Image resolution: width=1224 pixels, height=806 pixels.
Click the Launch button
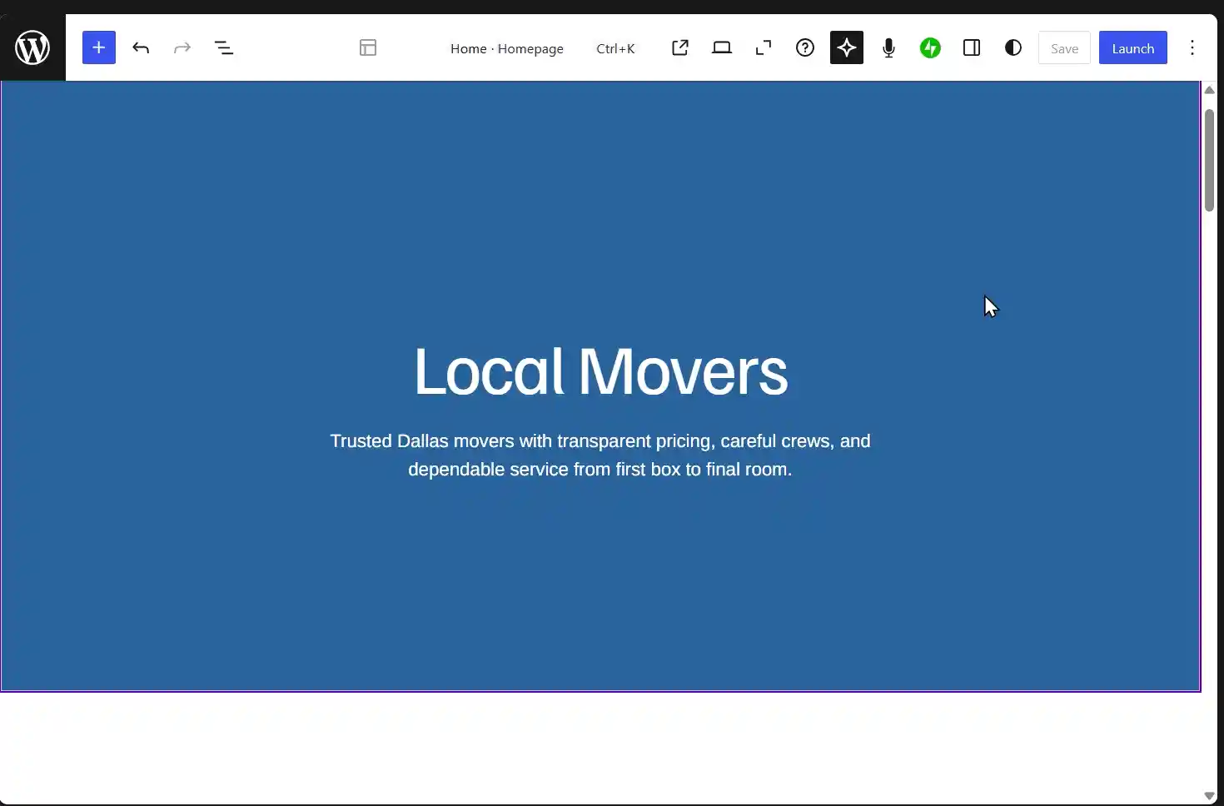pos(1133,48)
